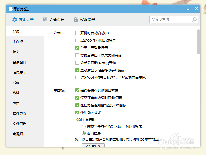Check 登录后弹出上次未关闭会话

77,55
